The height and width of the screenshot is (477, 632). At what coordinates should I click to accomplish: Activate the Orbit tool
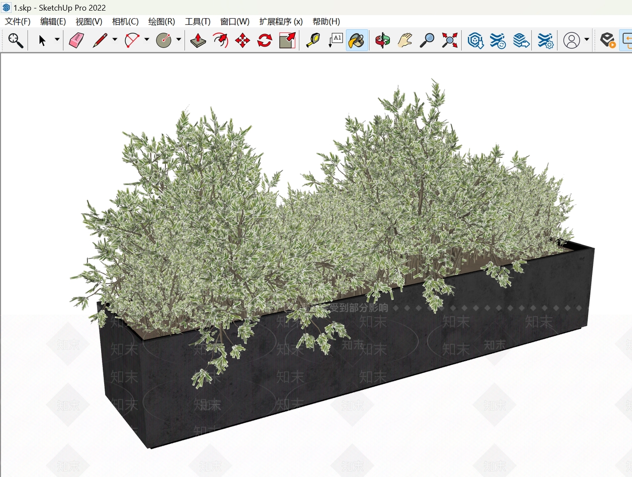382,40
